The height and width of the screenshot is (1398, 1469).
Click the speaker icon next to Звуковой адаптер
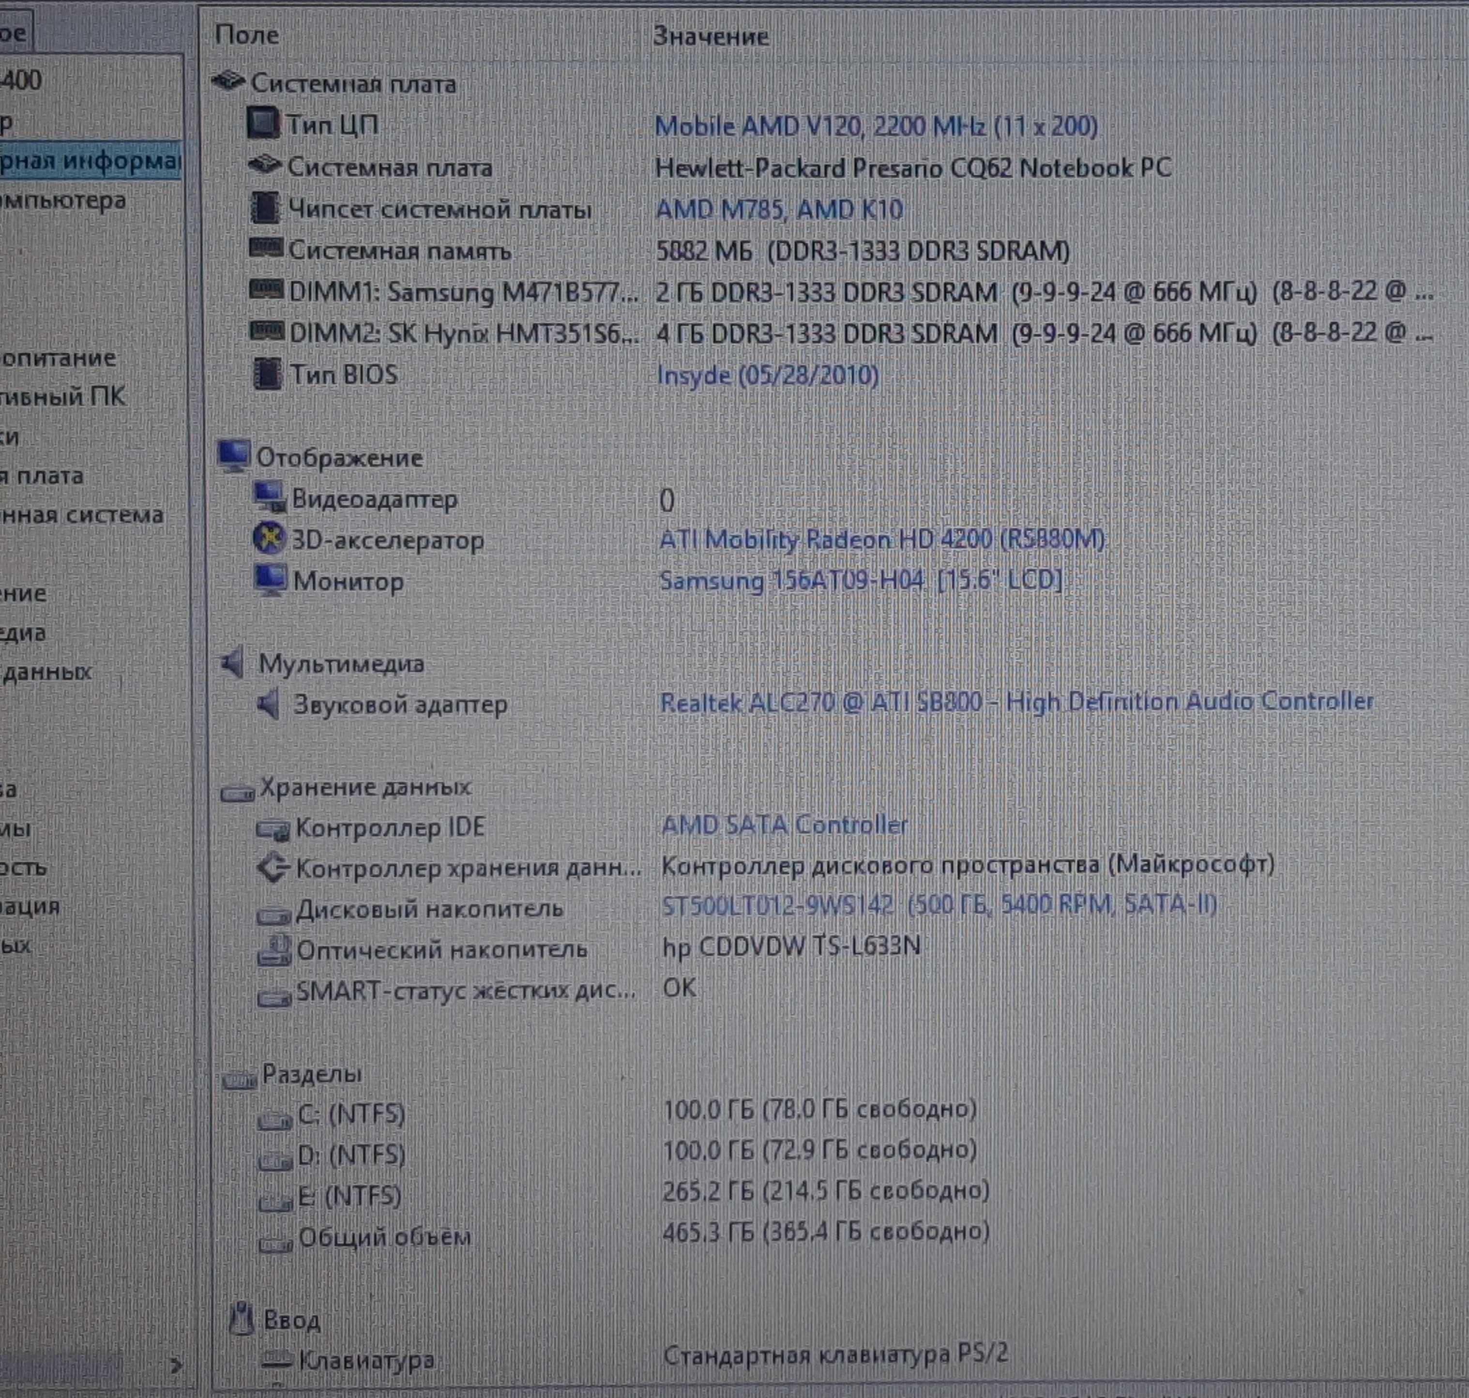pos(268,704)
